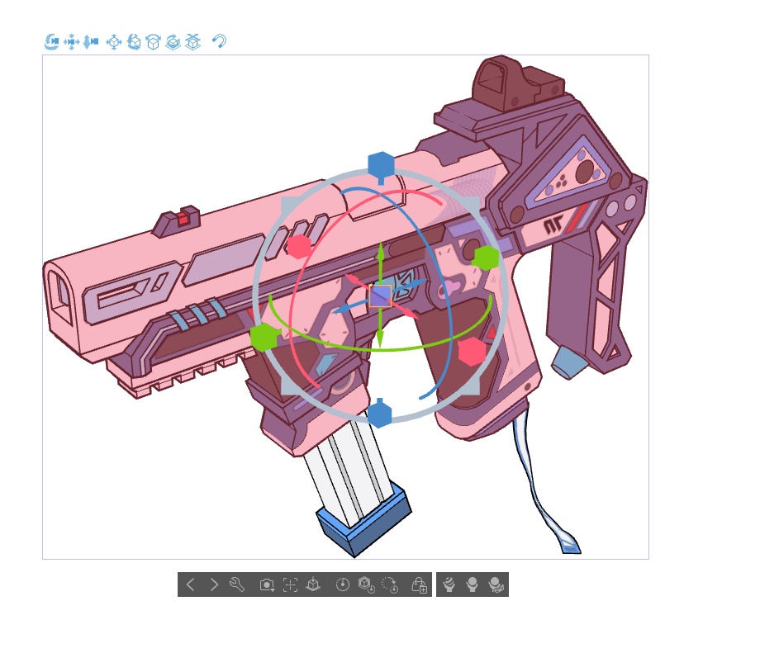This screenshot has width=779, height=672.
Task: Click the cube orientation icon on top toolbar
Action: coord(154,42)
